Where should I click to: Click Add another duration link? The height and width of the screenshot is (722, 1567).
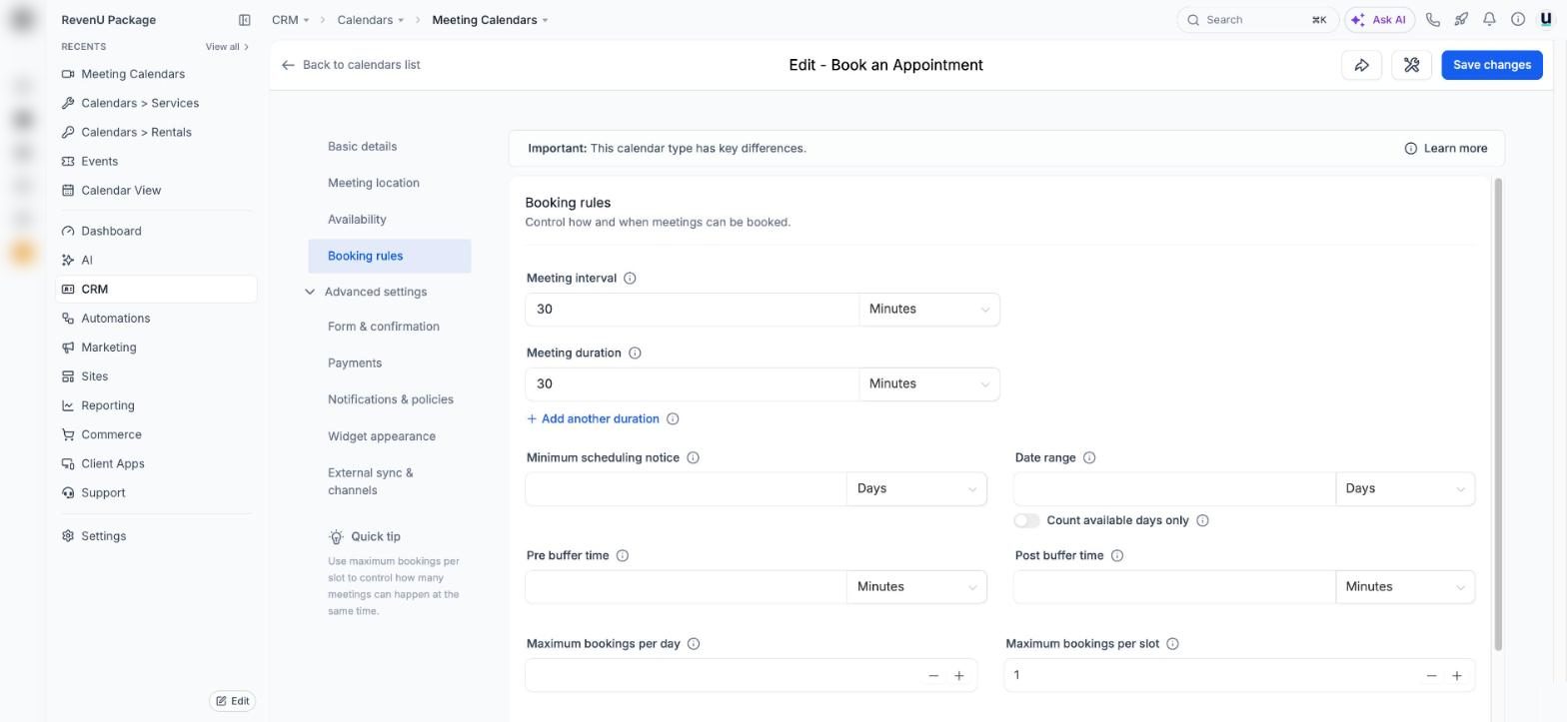click(593, 419)
